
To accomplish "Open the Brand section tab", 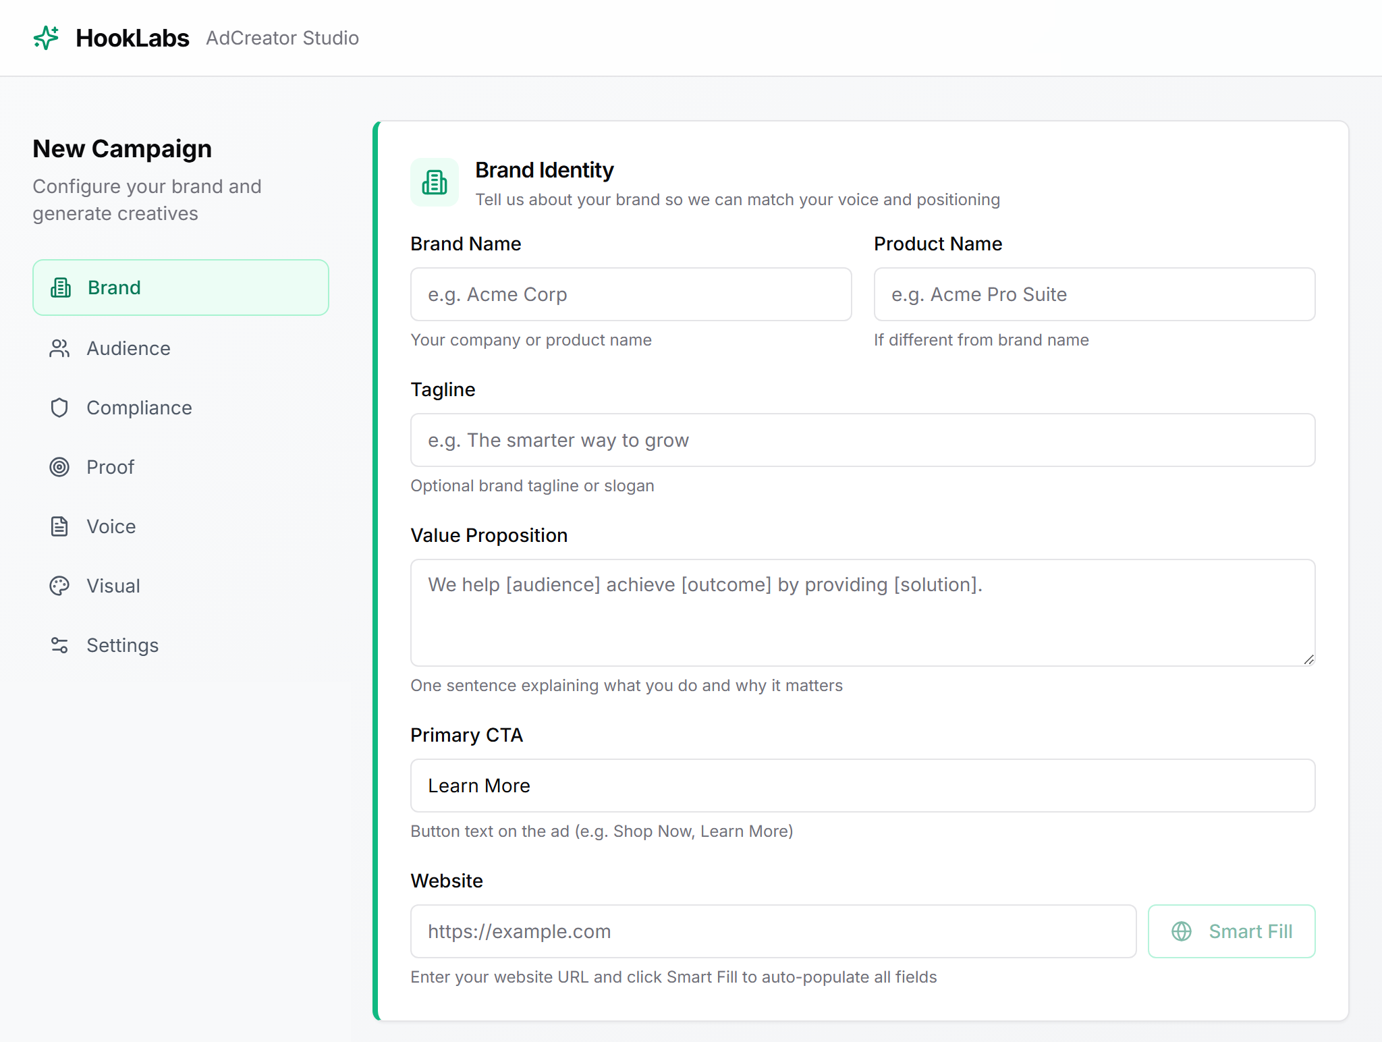I will [181, 287].
